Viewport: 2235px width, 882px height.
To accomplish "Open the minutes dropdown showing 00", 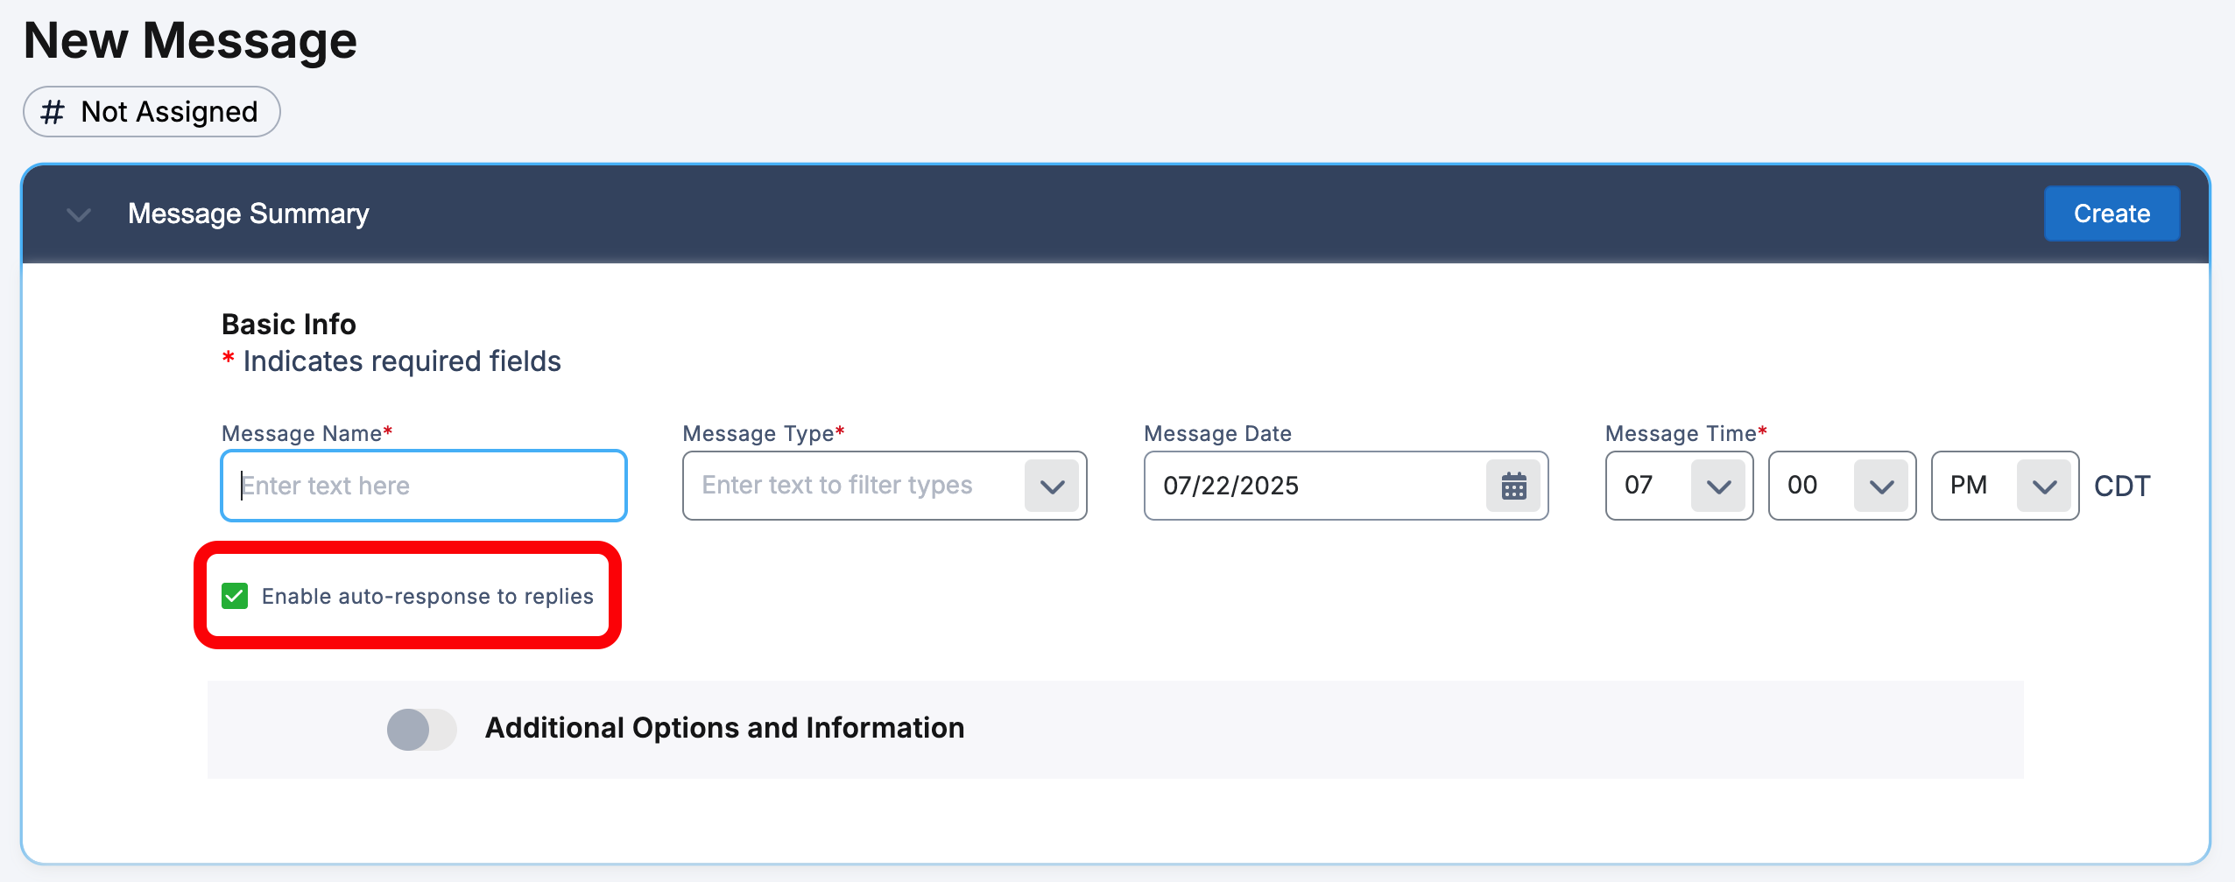I will point(1880,486).
